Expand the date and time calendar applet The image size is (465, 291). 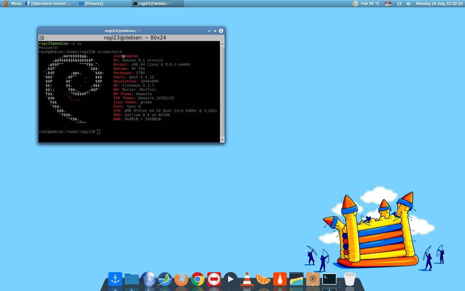(x=439, y=4)
